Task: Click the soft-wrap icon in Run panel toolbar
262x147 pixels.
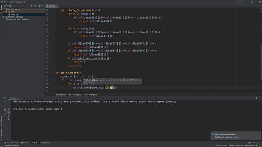Action: tap(9, 109)
